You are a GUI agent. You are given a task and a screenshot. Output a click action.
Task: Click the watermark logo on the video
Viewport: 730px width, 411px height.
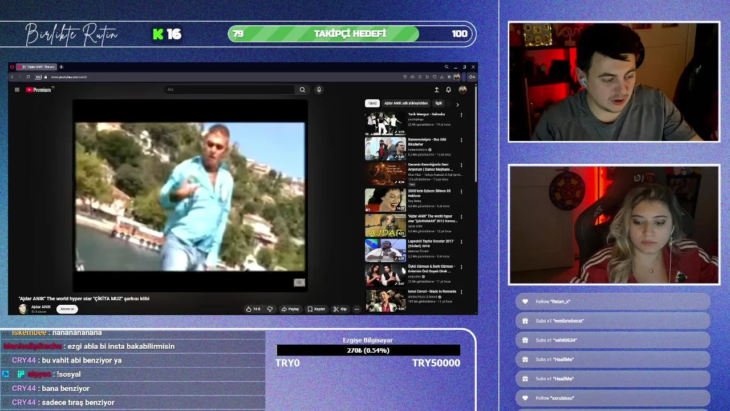(299, 283)
